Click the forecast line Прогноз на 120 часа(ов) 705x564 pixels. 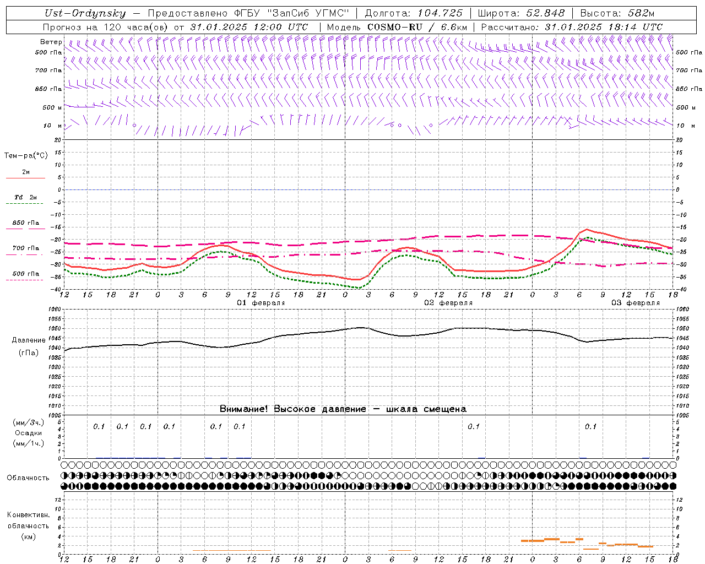[106, 27]
